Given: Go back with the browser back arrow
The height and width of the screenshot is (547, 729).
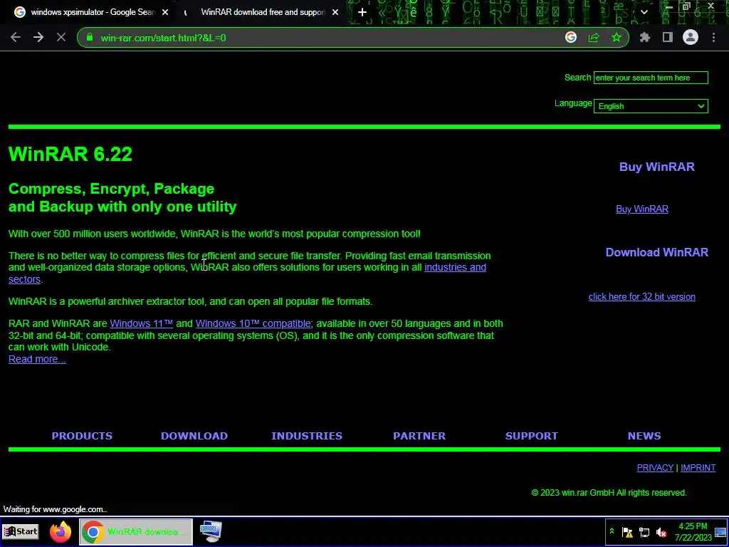Looking at the screenshot, I should coord(16,38).
